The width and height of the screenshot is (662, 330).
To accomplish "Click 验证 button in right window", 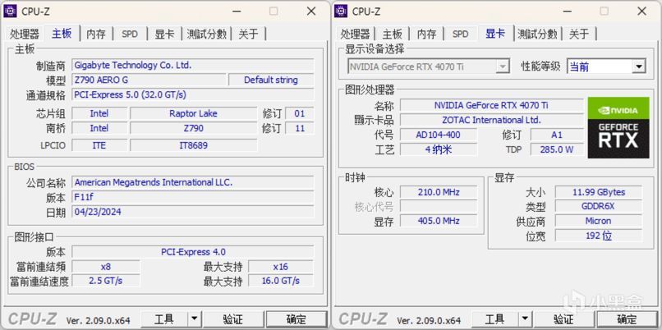I will (x=563, y=319).
